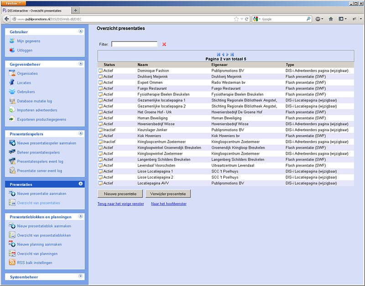The height and width of the screenshot is (286, 365).
Task: Sort table by Eigenaar column header
Action: (x=219, y=65)
